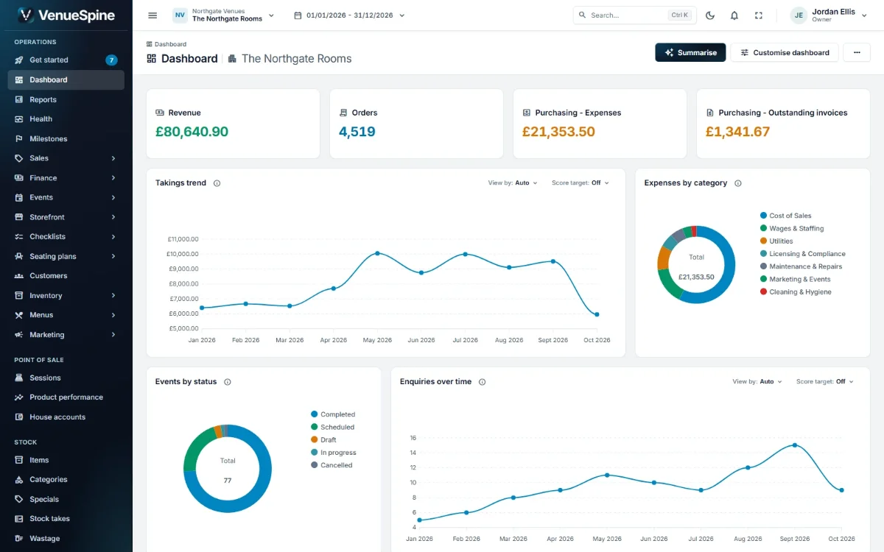This screenshot has height=552, width=884.
Task: Open the Northgate Venues venue selector
Action: pos(223,15)
